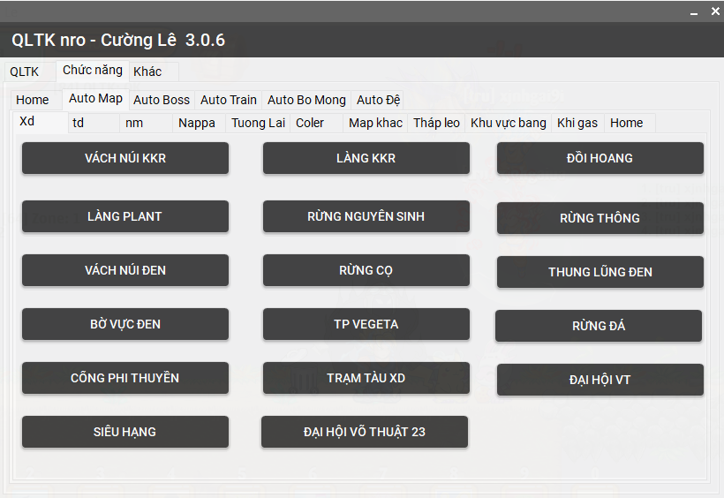Select the TP VEGETA button
The height and width of the screenshot is (498, 724).
[x=366, y=324]
